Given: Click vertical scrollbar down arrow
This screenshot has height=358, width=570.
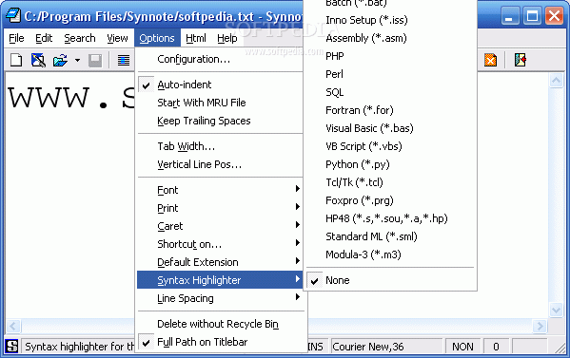Looking at the screenshot, I should pos(556,311).
